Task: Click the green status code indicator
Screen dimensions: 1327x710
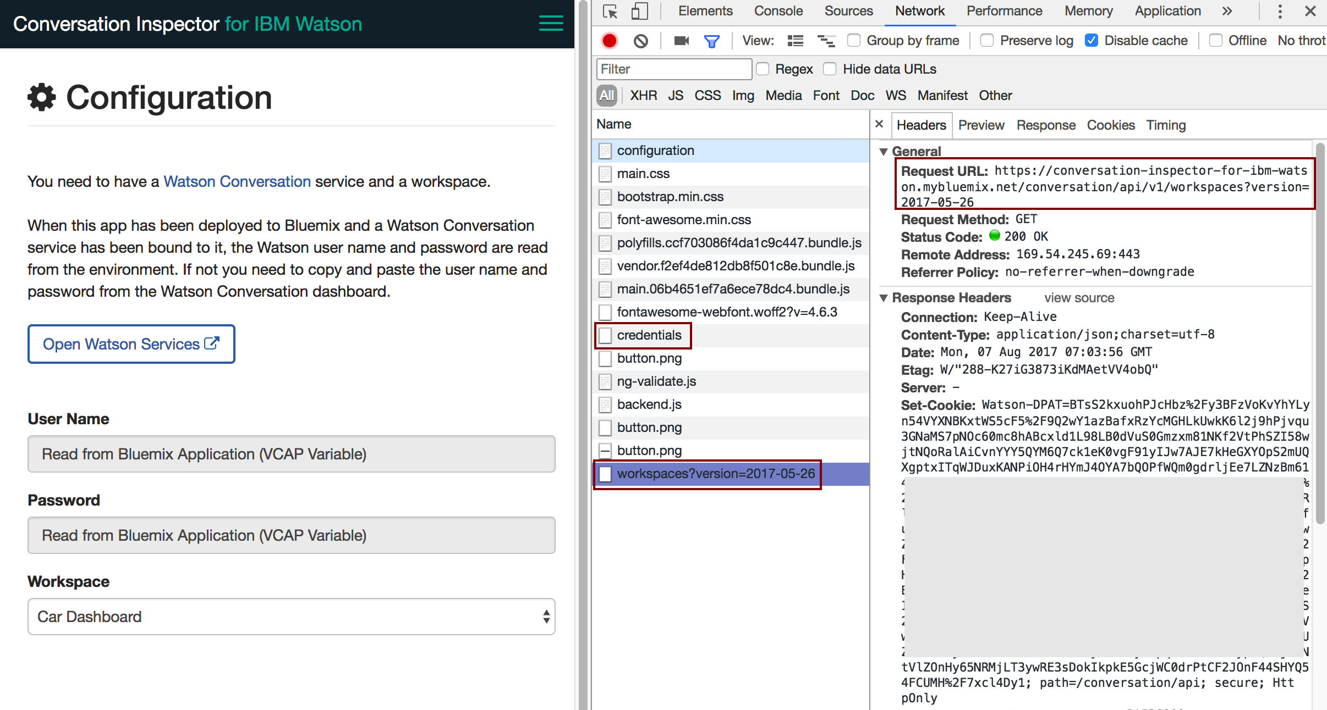Action: point(995,236)
